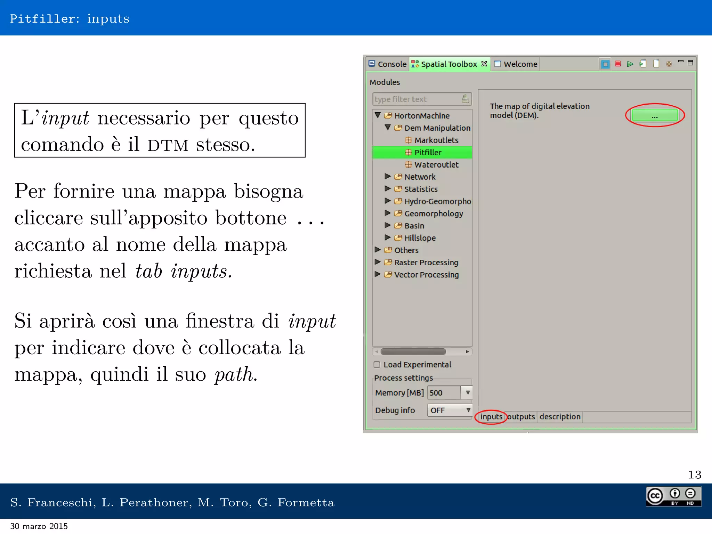Image resolution: width=712 pixels, height=534 pixels.
Task: Switch to the inputs tab
Action: pyautogui.click(x=491, y=416)
